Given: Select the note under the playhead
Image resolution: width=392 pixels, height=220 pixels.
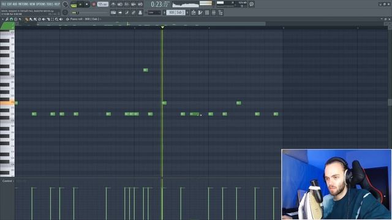Looking at the screenshot, I should (x=164, y=103).
